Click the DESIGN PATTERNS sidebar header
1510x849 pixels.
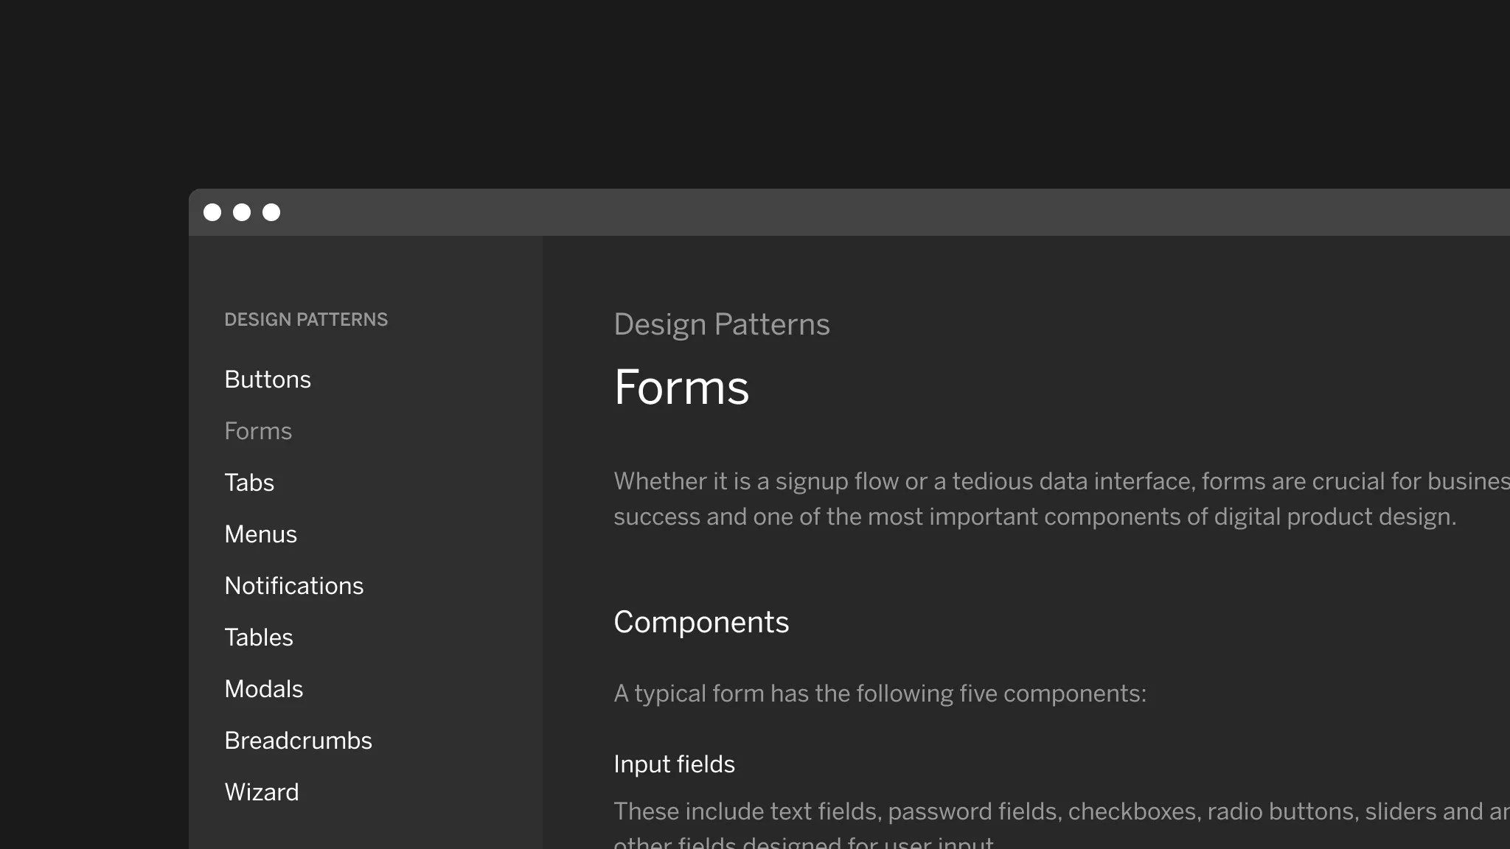pos(306,319)
